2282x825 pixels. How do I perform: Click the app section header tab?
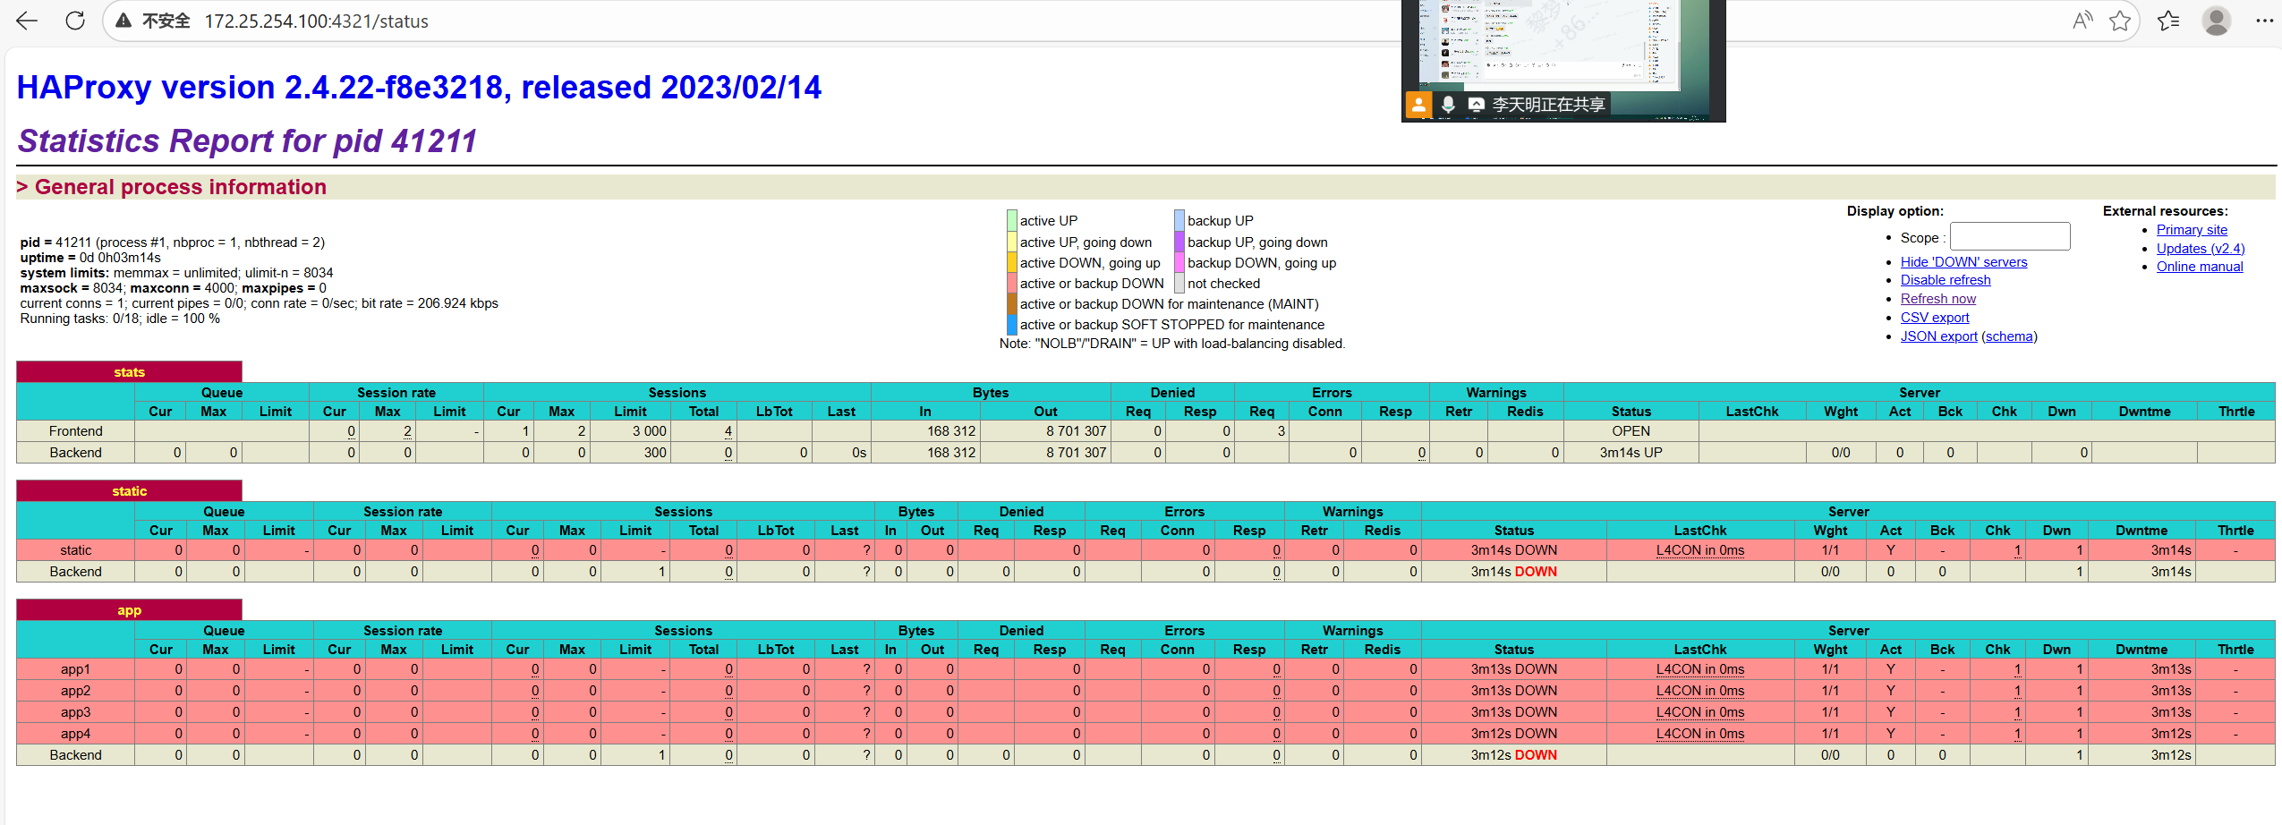pyautogui.click(x=129, y=609)
